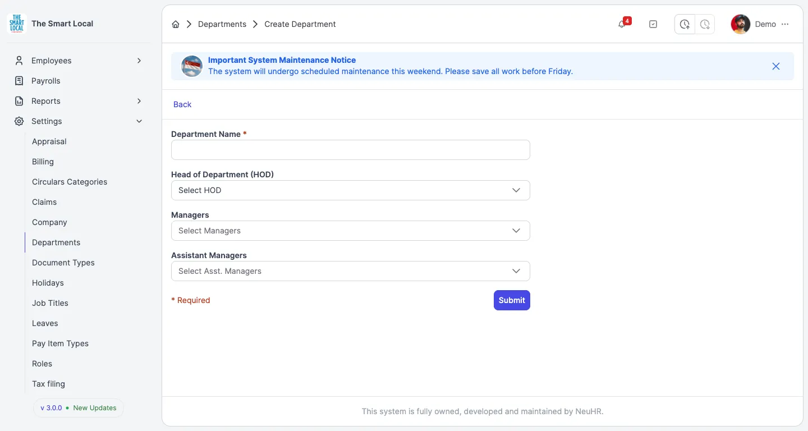Open Roles settings

(42, 364)
